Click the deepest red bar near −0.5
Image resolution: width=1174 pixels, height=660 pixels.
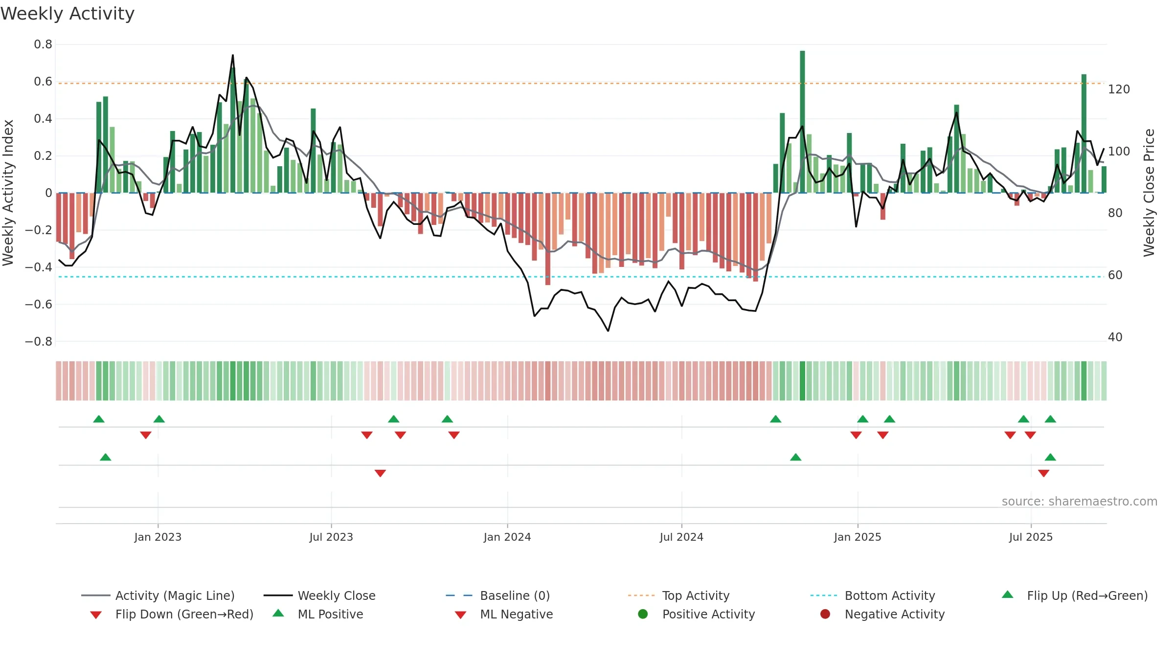tap(548, 239)
